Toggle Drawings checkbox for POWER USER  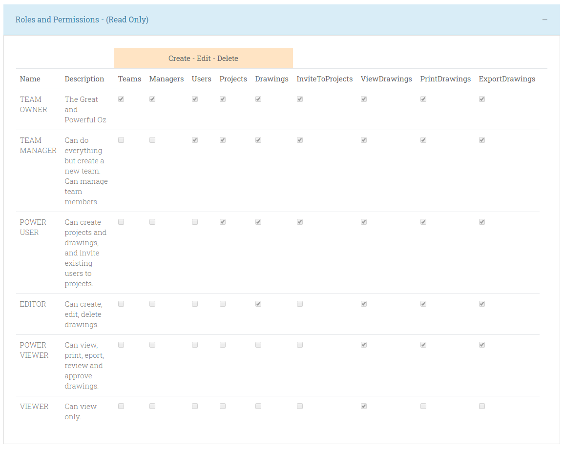click(x=258, y=222)
